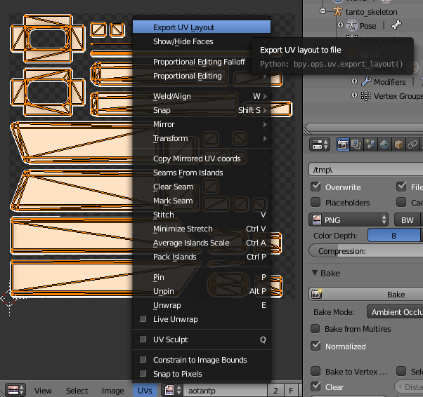
Task: Choose Unwrap in UVs menu
Action: tap(202, 305)
